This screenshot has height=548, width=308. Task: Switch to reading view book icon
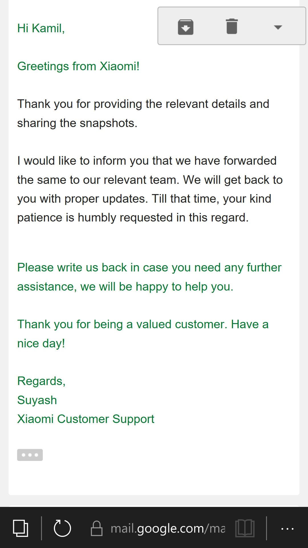(245, 528)
